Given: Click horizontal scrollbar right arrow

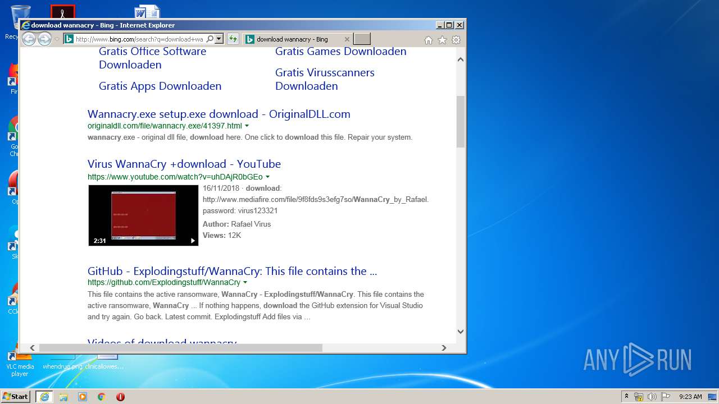Looking at the screenshot, I should point(444,348).
